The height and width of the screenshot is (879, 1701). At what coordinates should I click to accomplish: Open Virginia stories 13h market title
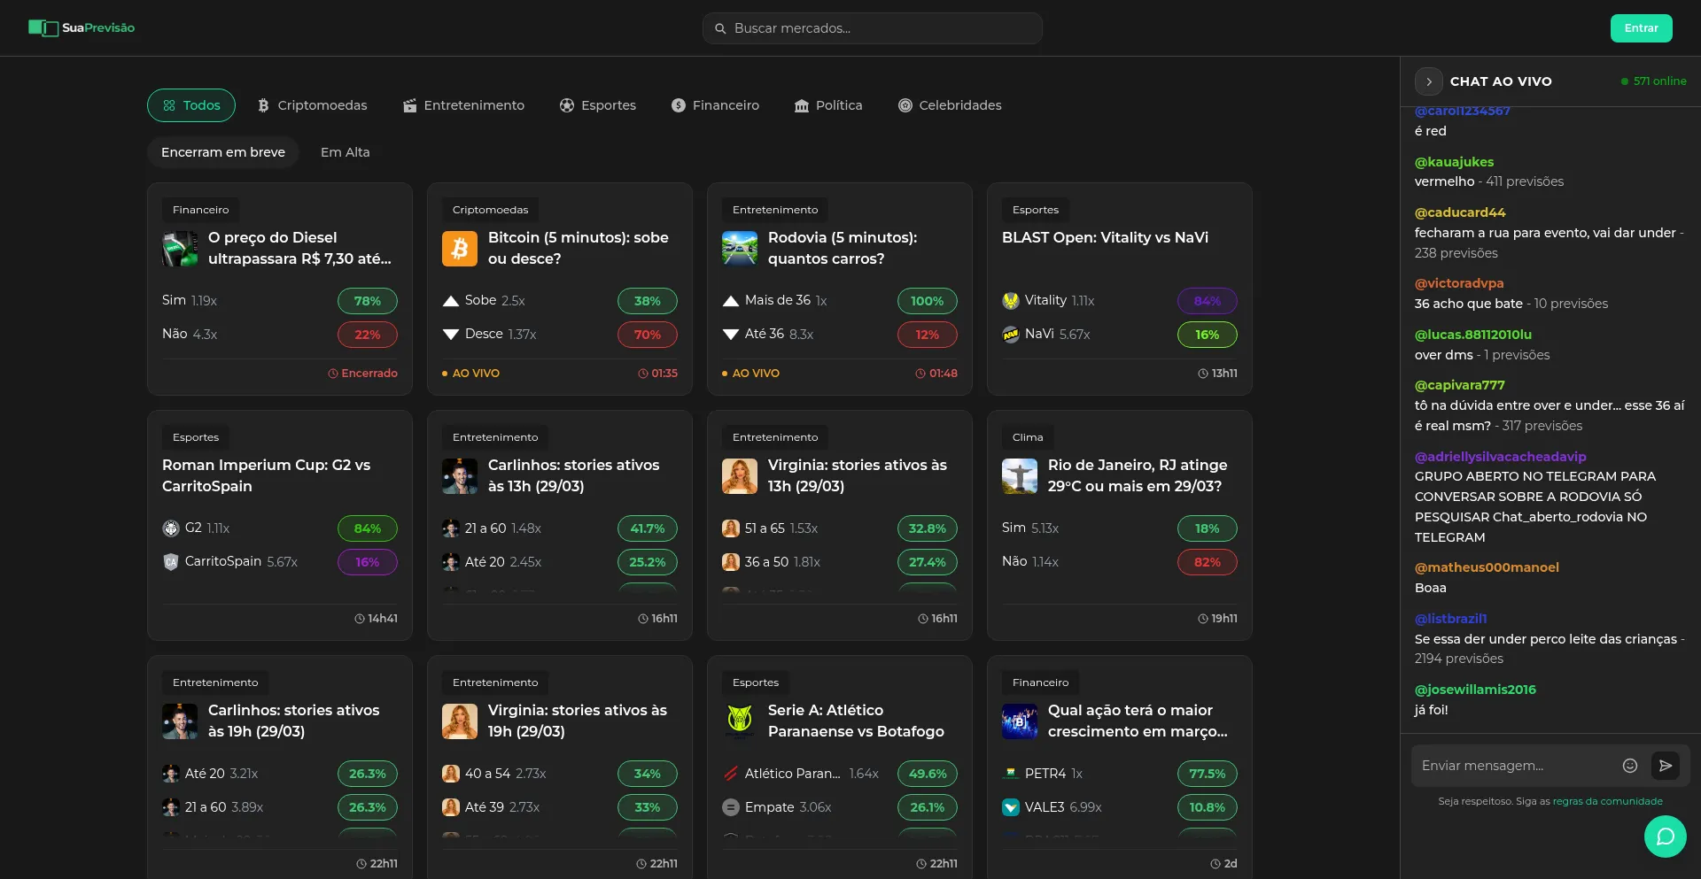tap(858, 475)
